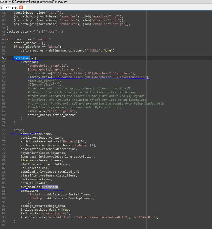212x229 pixels.
Task: Click 'version=release.version' argument
Action: (42, 138)
